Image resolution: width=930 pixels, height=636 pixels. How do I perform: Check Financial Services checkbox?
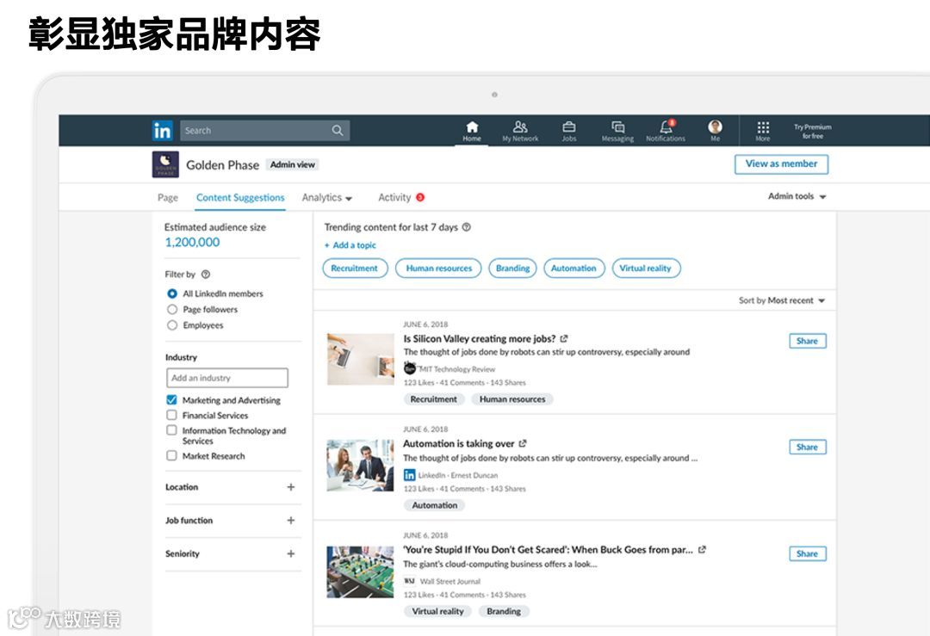[171, 415]
